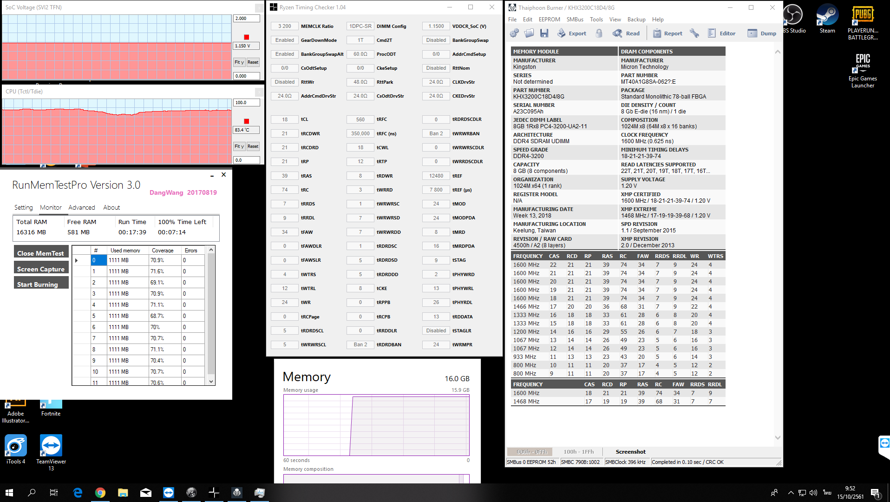Open PUBG PLAYERUNKNOWN'S BATTLEGROUNDS desktop shortcut
890x502 pixels.
point(863,22)
